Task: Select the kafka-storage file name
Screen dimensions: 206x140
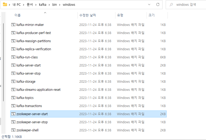Action: point(26,82)
